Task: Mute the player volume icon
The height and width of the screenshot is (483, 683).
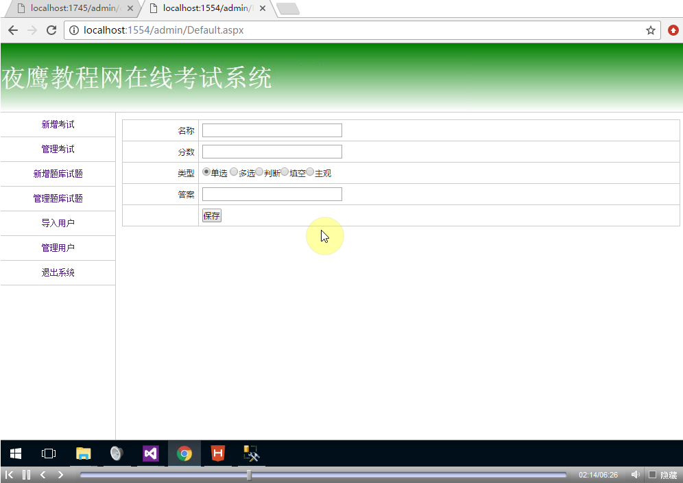Action: point(636,475)
